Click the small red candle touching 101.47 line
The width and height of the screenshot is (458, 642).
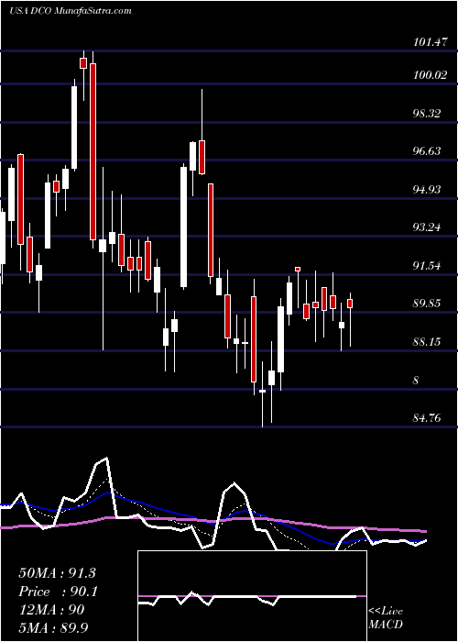coord(84,63)
